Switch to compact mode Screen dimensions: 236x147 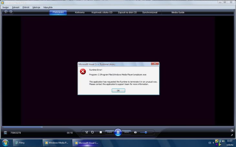(232, 135)
